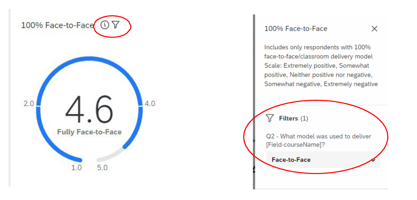Click the chevron arrow on the Face-to-Face dropdown

click(x=373, y=160)
